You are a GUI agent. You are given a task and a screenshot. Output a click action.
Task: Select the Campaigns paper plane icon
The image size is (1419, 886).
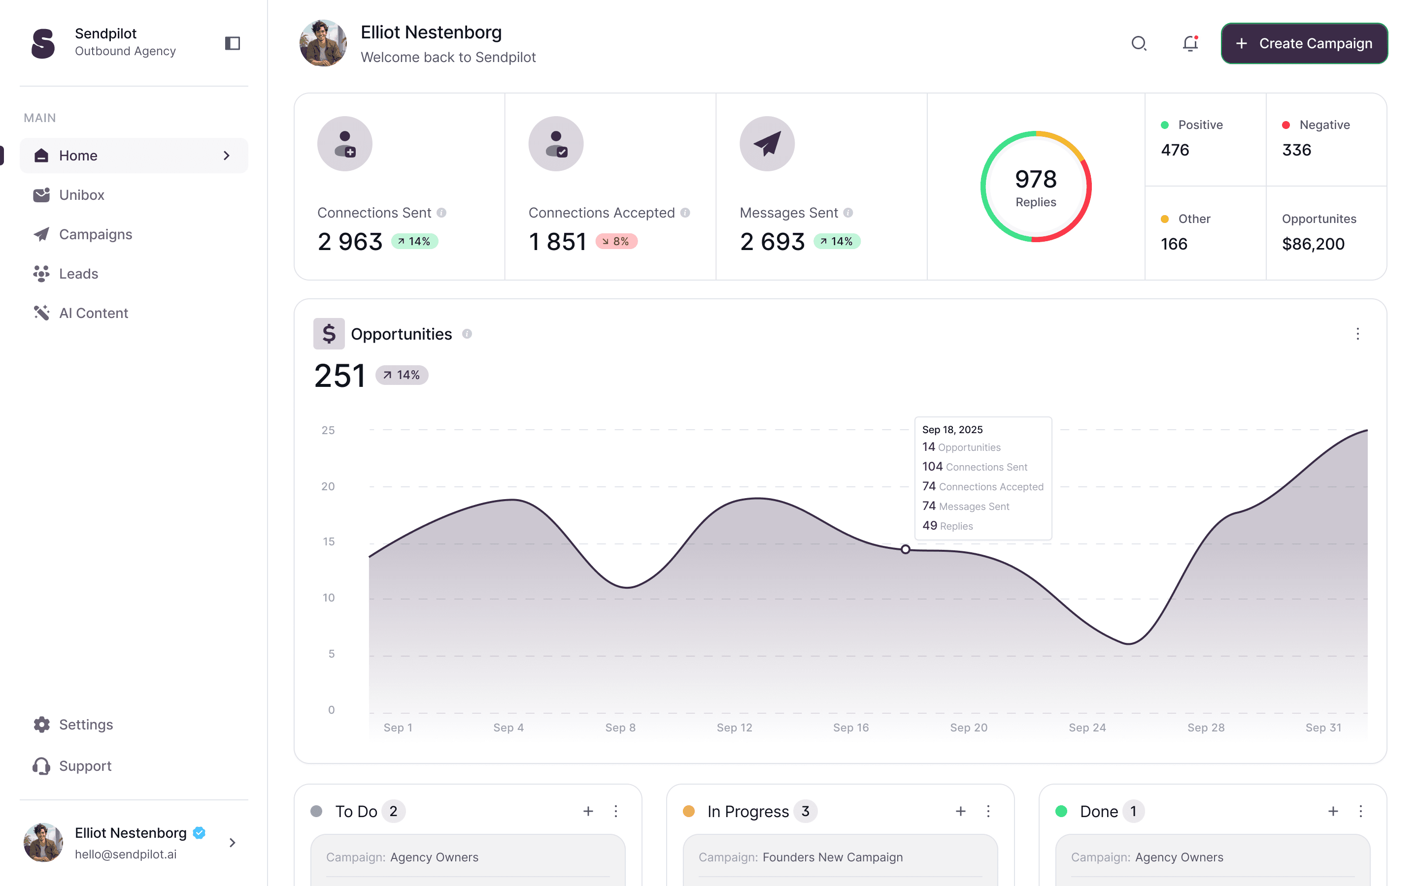click(41, 234)
